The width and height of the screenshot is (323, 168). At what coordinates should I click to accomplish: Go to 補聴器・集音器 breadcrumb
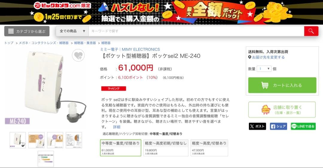pyautogui.click(x=85, y=43)
